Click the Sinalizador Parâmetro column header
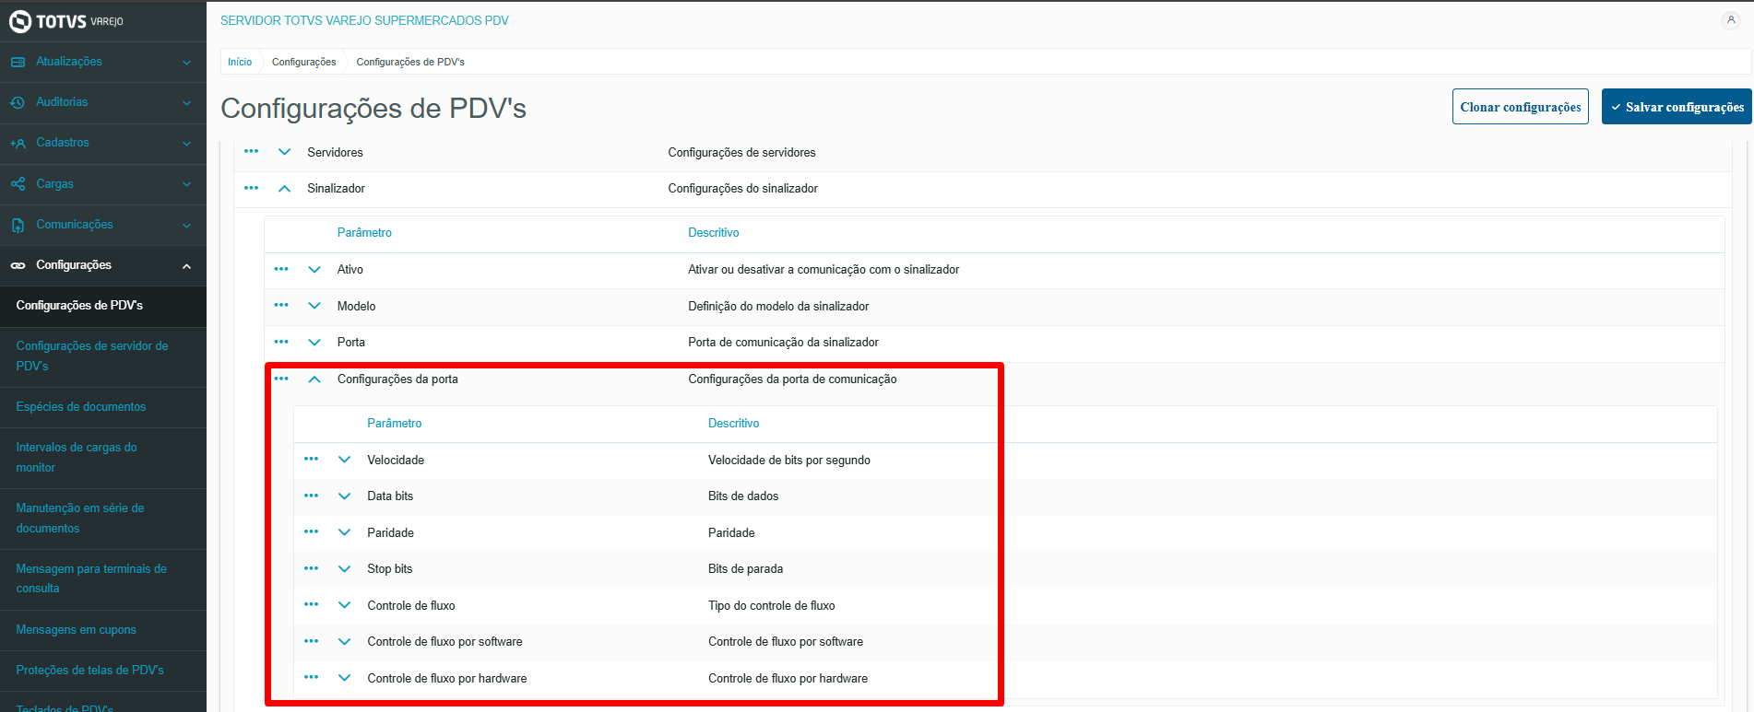1754x712 pixels. (364, 233)
